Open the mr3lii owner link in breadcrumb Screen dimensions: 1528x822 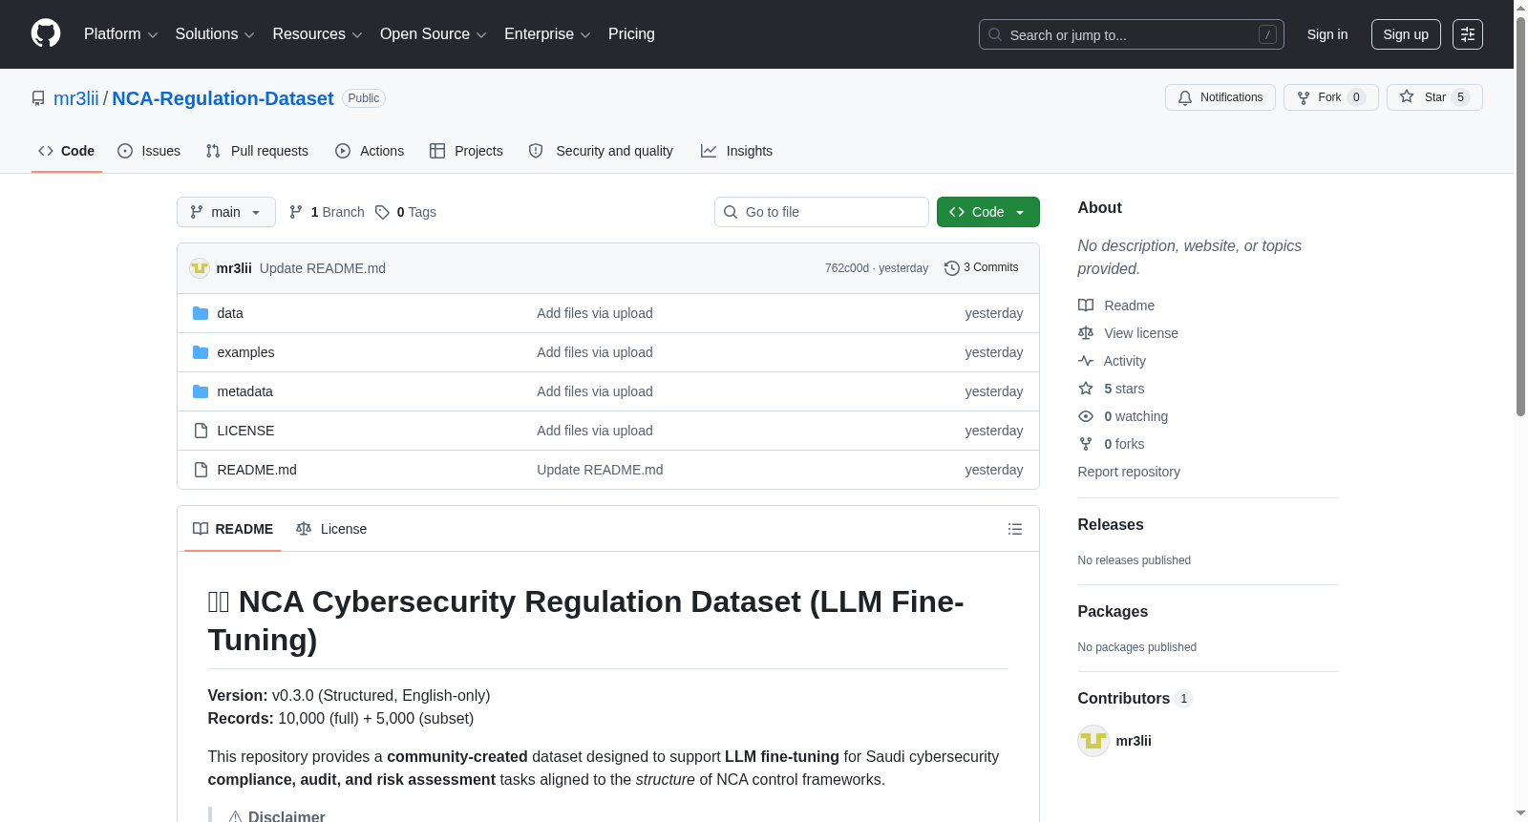tap(76, 98)
